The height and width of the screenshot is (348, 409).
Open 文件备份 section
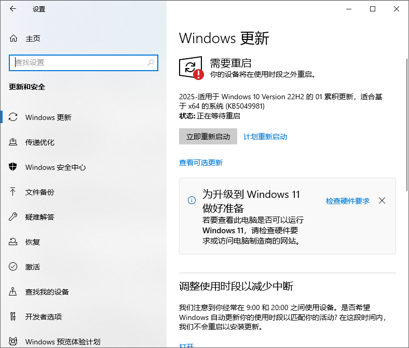coord(39,192)
